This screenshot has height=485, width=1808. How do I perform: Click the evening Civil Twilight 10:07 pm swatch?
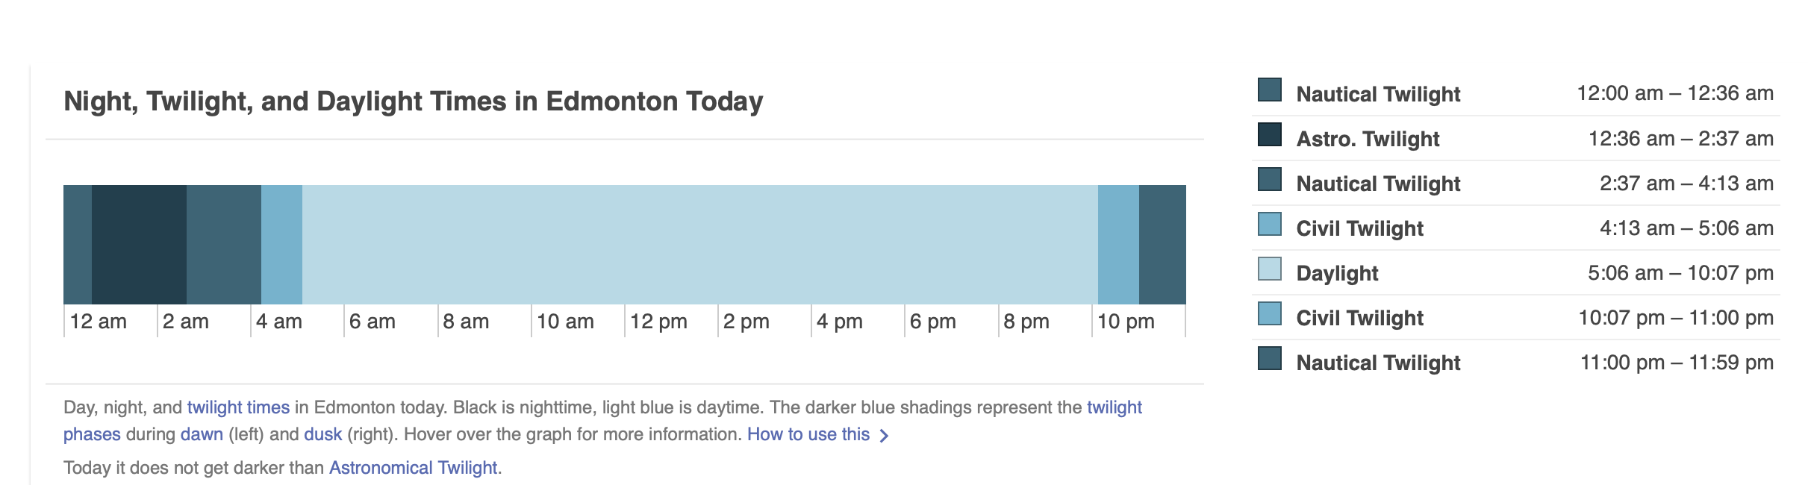point(1269,313)
